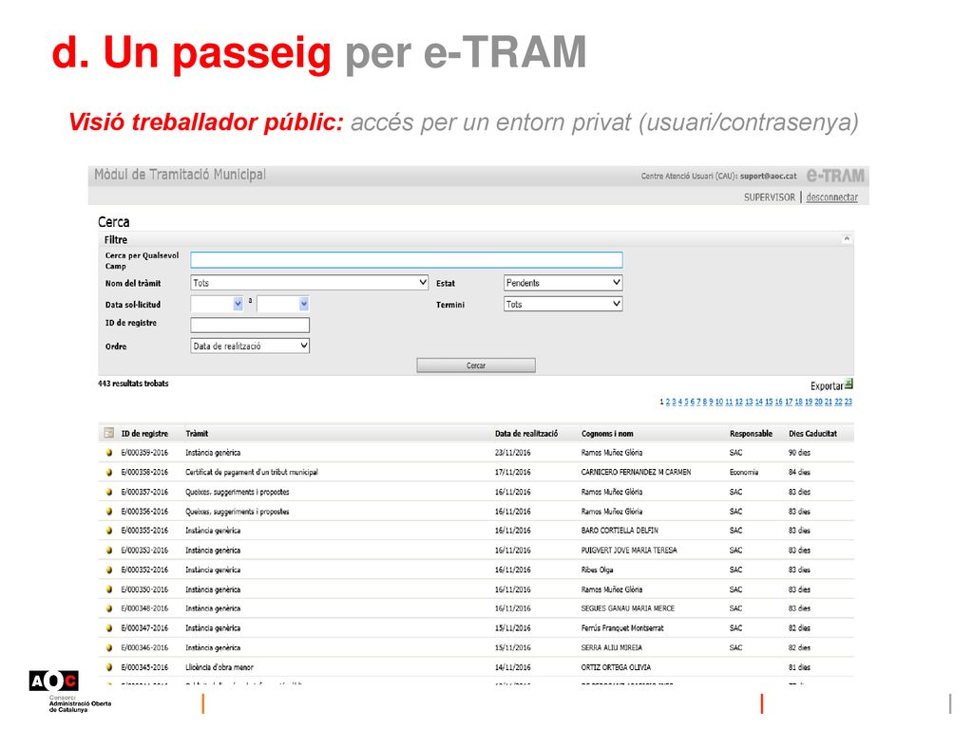The width and height of the screenshot is (973, 729).
Task: Click the '81 dies' caducitat value
Action: 799,667
